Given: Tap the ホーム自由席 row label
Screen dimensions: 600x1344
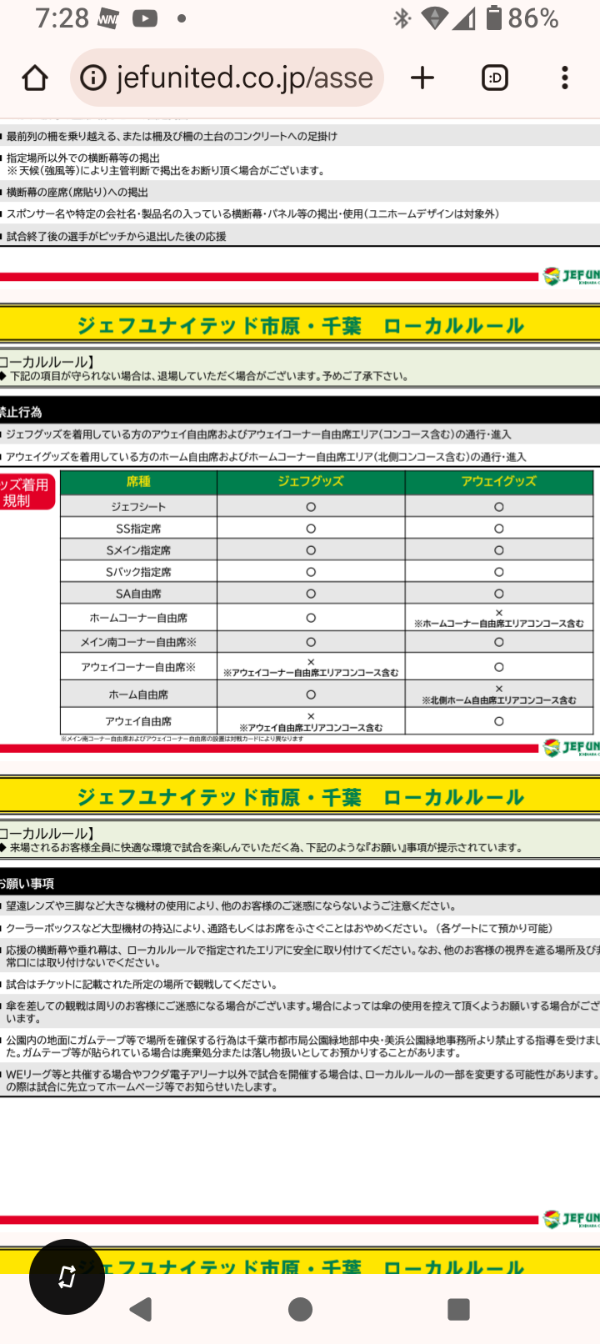Looking at the screenshot, I should pos(138,695).
